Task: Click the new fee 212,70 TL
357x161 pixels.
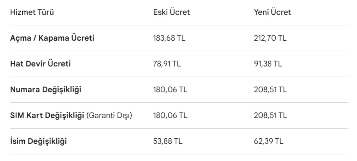Action: tap(270, 38)
